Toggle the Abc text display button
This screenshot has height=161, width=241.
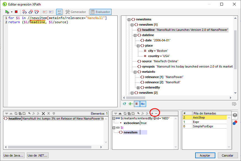[x=143, y=104]
